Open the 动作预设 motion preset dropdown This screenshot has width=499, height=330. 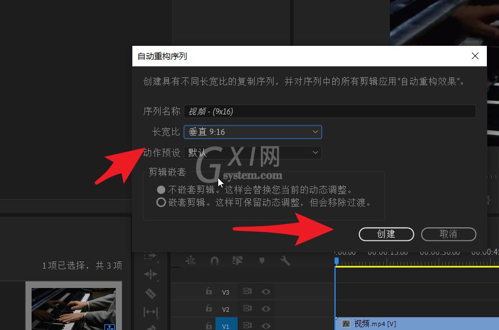tap(253, 153)
